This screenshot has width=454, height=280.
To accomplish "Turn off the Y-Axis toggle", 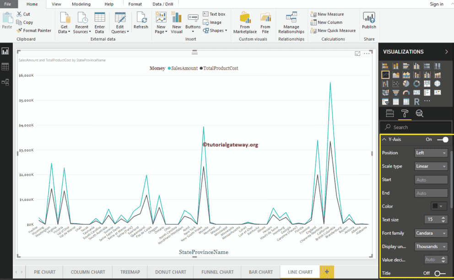I will pyautogui.click(x=442, y=140).
